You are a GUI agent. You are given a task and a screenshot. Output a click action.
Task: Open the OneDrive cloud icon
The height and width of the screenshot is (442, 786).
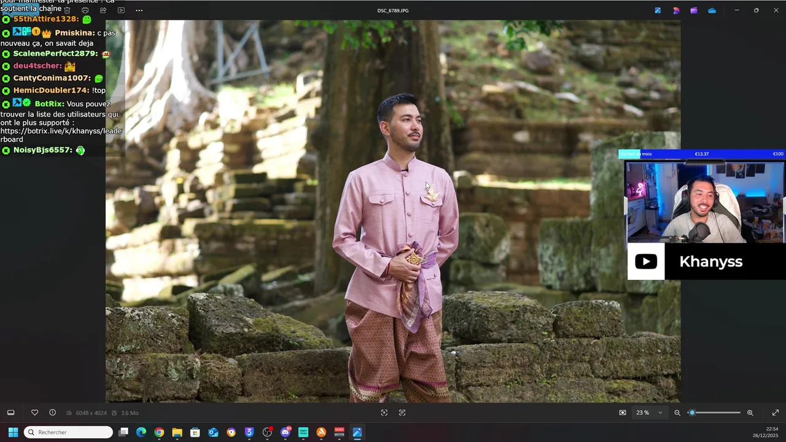[x=712, y=10]
